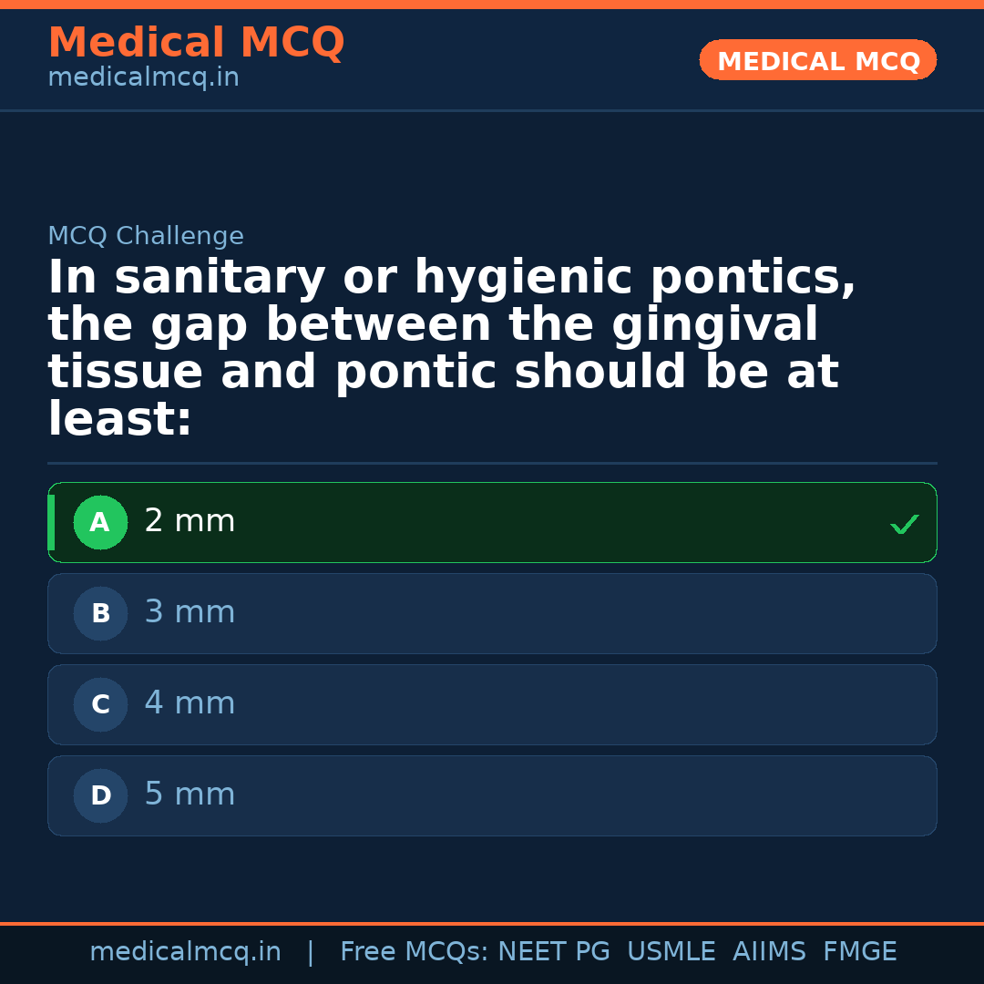Click the B option circle

tap(100, 614)
